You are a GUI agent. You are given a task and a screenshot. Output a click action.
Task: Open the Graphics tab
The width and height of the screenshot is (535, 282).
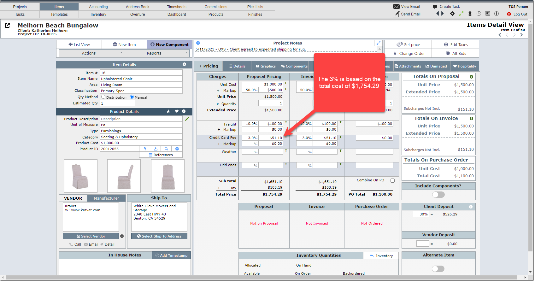point(266,66)
